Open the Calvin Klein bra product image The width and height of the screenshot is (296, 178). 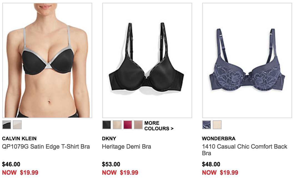coord(47,60)
